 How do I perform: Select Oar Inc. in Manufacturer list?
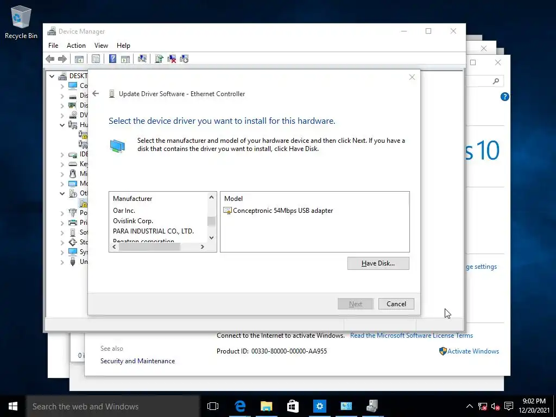click(124, 211)
